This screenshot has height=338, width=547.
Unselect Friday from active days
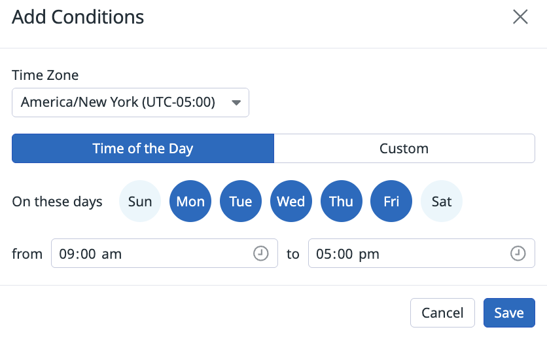pyautogui.click(x=391, y=202)
